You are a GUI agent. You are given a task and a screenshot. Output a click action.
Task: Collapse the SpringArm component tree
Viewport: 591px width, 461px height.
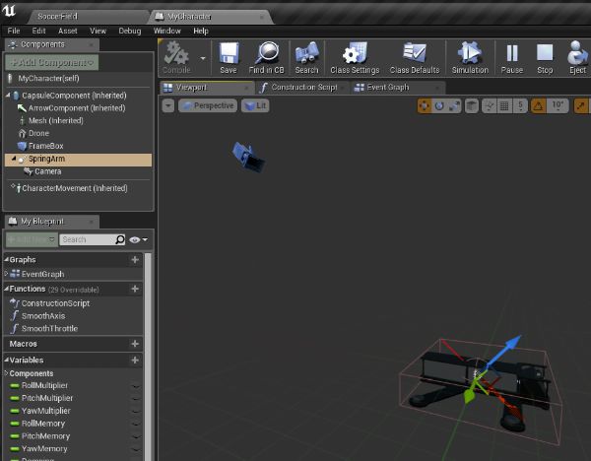13,159
